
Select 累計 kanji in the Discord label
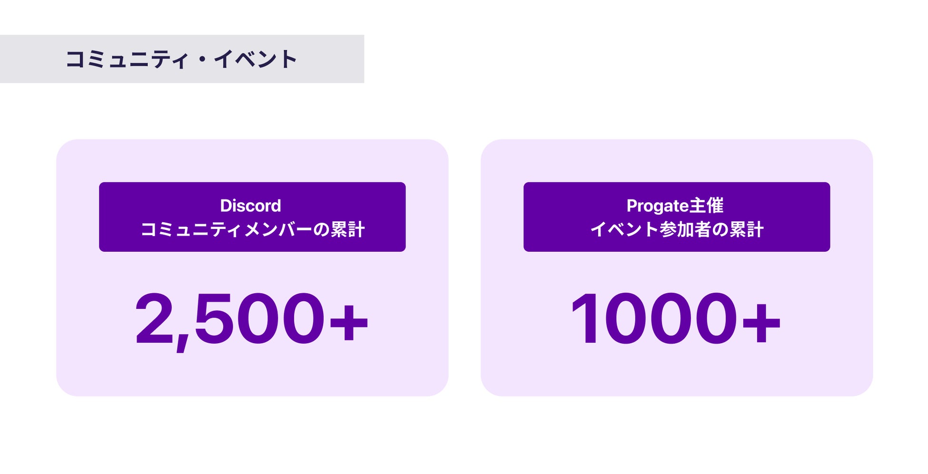(347, 229)
